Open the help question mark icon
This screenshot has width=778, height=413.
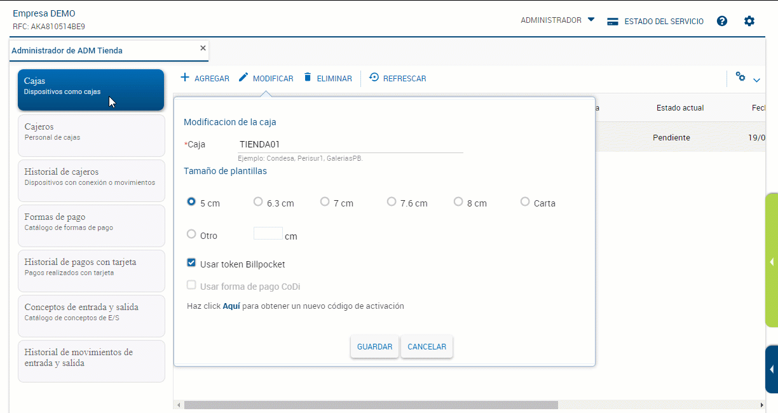pos(721,21)
